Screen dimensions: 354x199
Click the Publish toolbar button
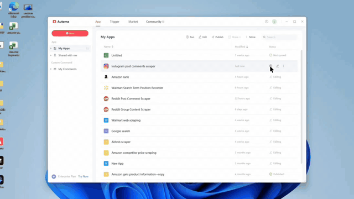217,37
